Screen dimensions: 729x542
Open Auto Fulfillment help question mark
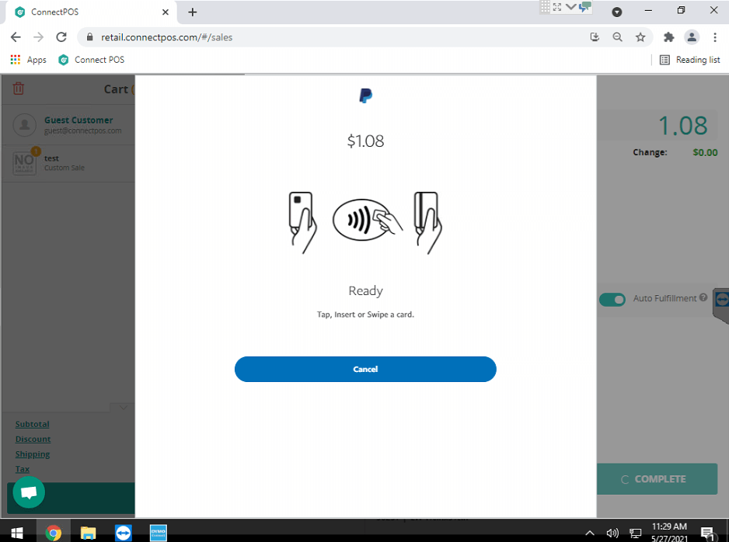point(703,297)
